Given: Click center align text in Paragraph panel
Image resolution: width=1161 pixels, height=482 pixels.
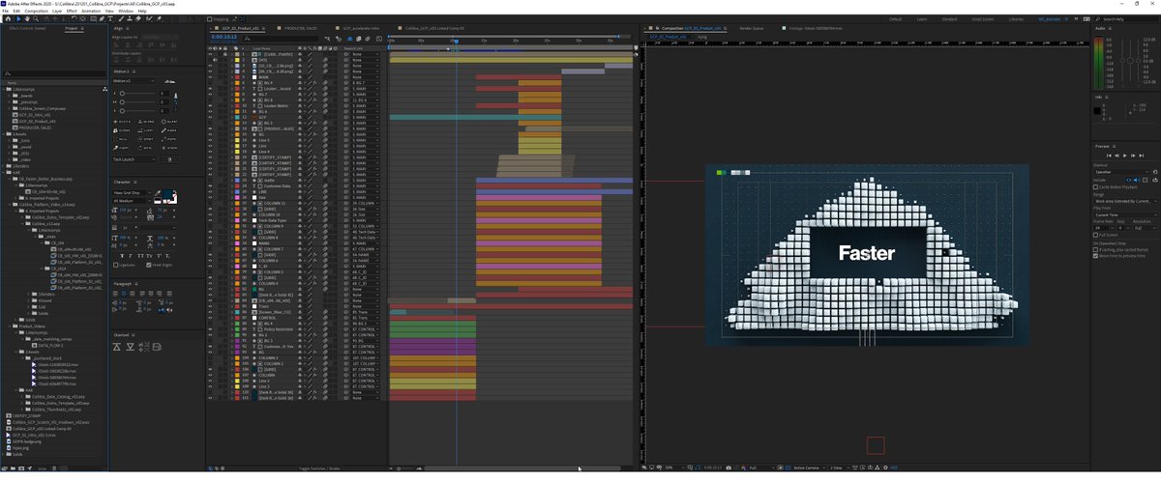Looking at the screenshot, I should click(x=124, y=293).
